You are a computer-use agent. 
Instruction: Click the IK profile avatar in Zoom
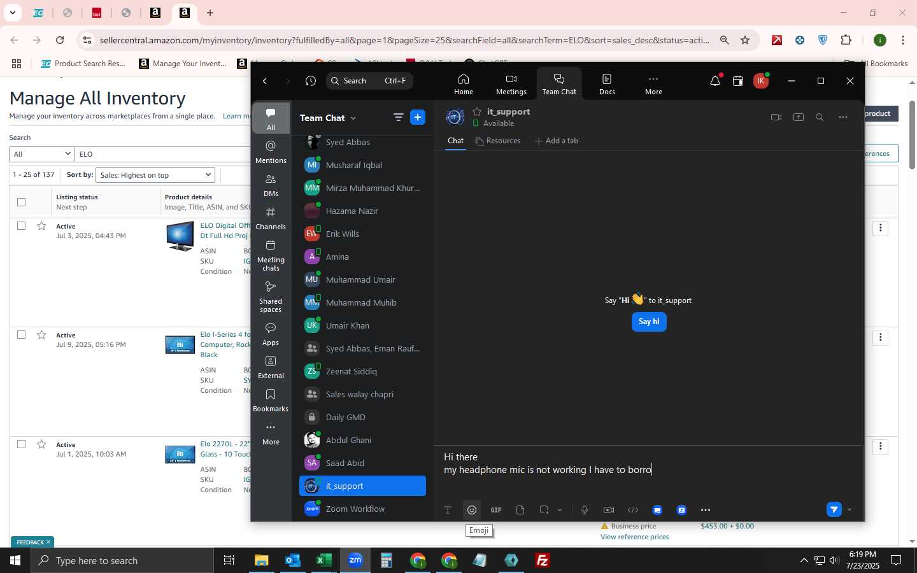(x=760, y=81)
